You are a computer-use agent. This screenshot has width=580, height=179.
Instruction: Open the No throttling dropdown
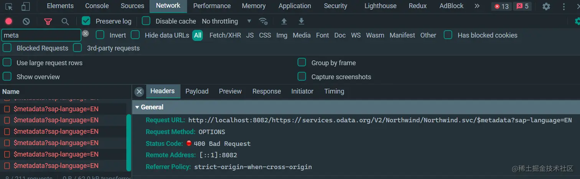tap(226, 21)
